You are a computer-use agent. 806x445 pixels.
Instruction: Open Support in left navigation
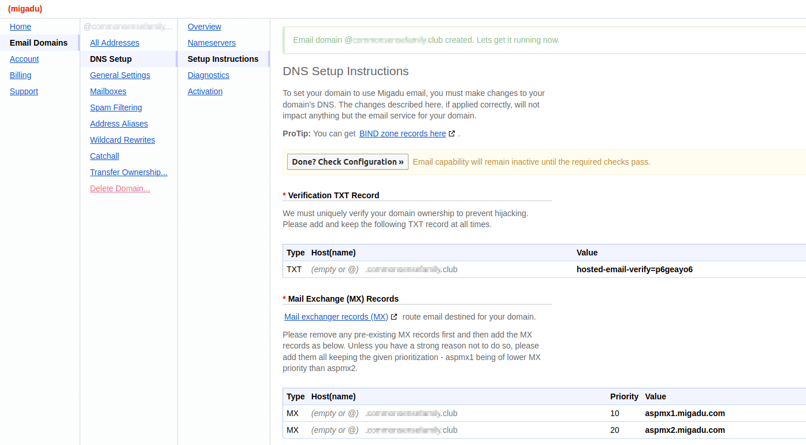click(24, 91)
